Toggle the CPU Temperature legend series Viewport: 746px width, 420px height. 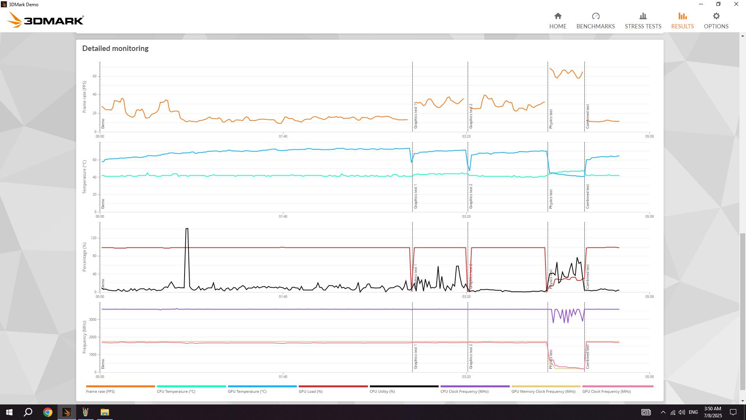pos(176,392)
